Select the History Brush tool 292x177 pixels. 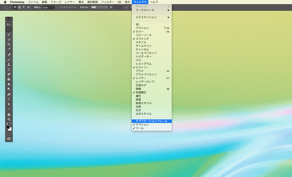[9, 69]
